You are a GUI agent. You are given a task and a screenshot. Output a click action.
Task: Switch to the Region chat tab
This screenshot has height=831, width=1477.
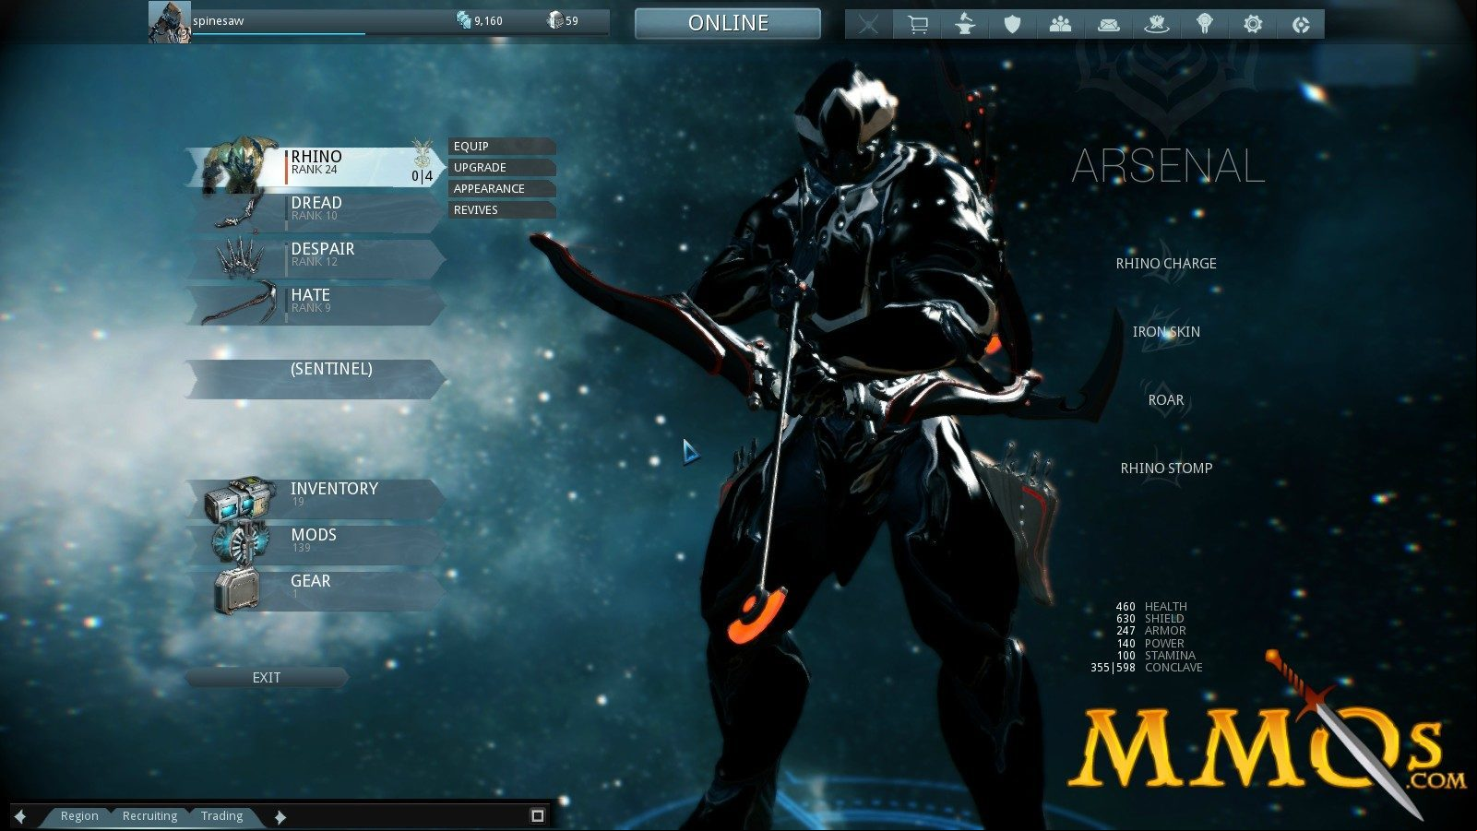click(x=79, y=815)
